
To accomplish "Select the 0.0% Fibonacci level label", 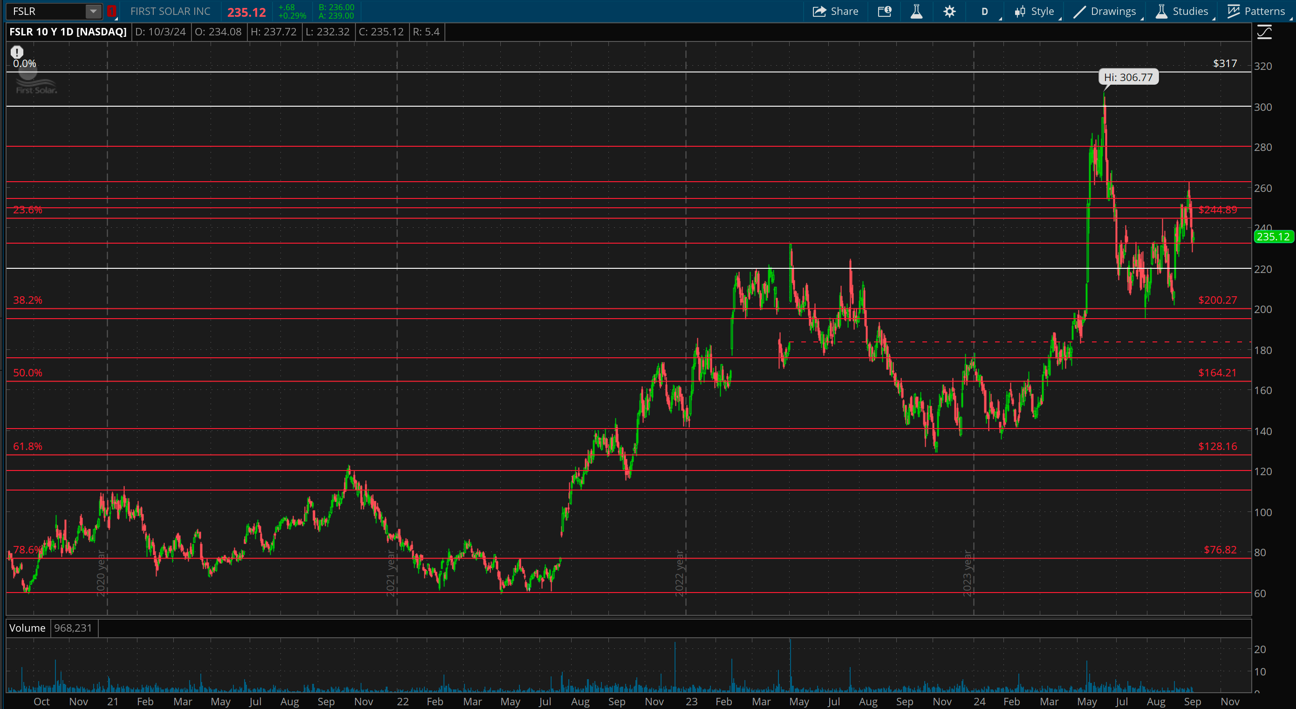I will (25, 63).
